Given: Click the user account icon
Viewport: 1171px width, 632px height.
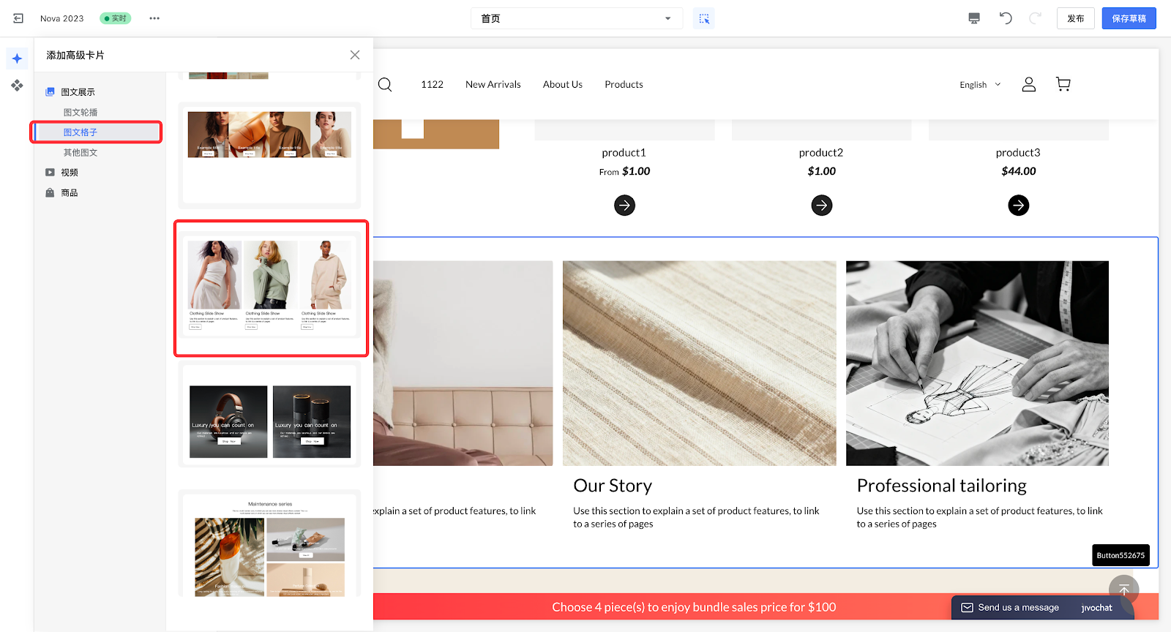Looking at the screenshot, I should point(1028,84).
